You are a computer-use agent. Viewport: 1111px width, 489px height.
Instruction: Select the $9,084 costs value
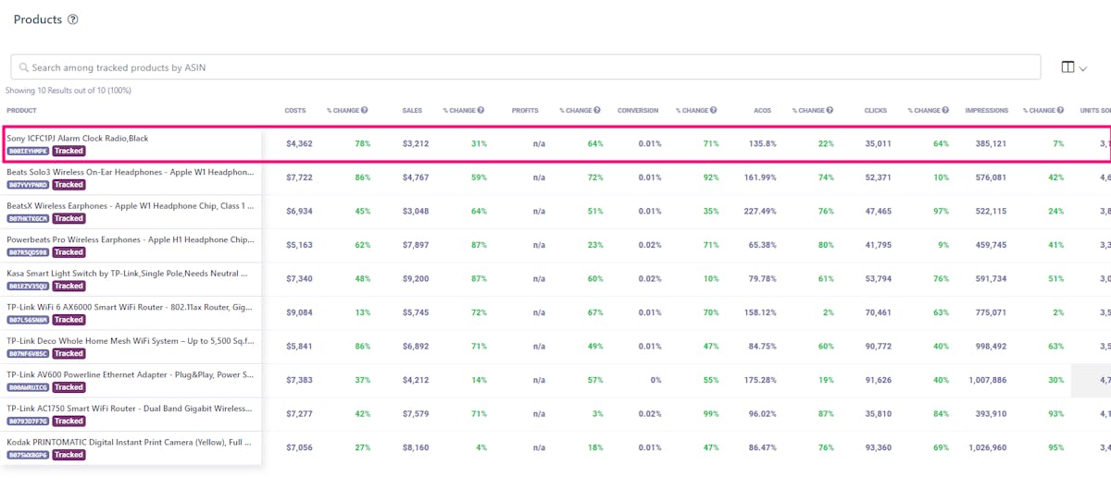click(x=299, y=312)
